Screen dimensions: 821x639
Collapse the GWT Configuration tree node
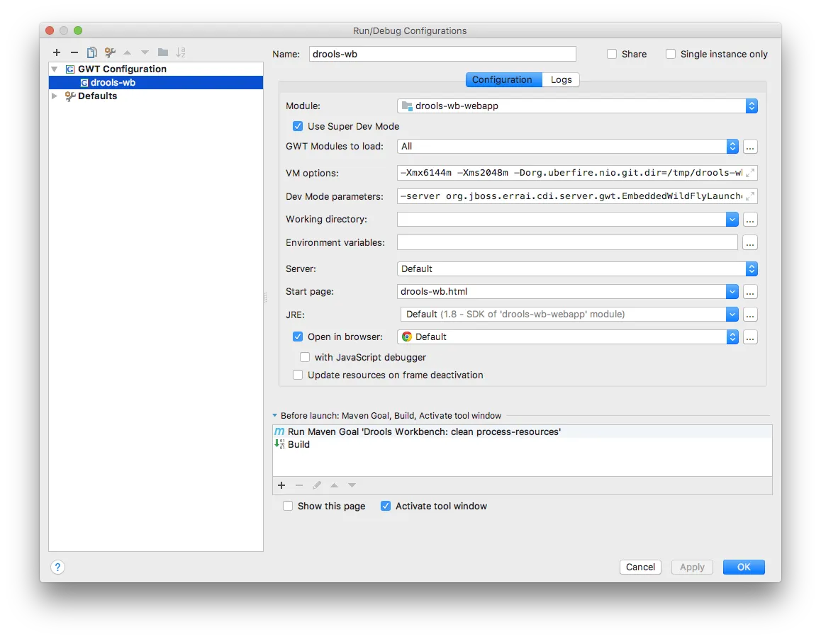55,69
